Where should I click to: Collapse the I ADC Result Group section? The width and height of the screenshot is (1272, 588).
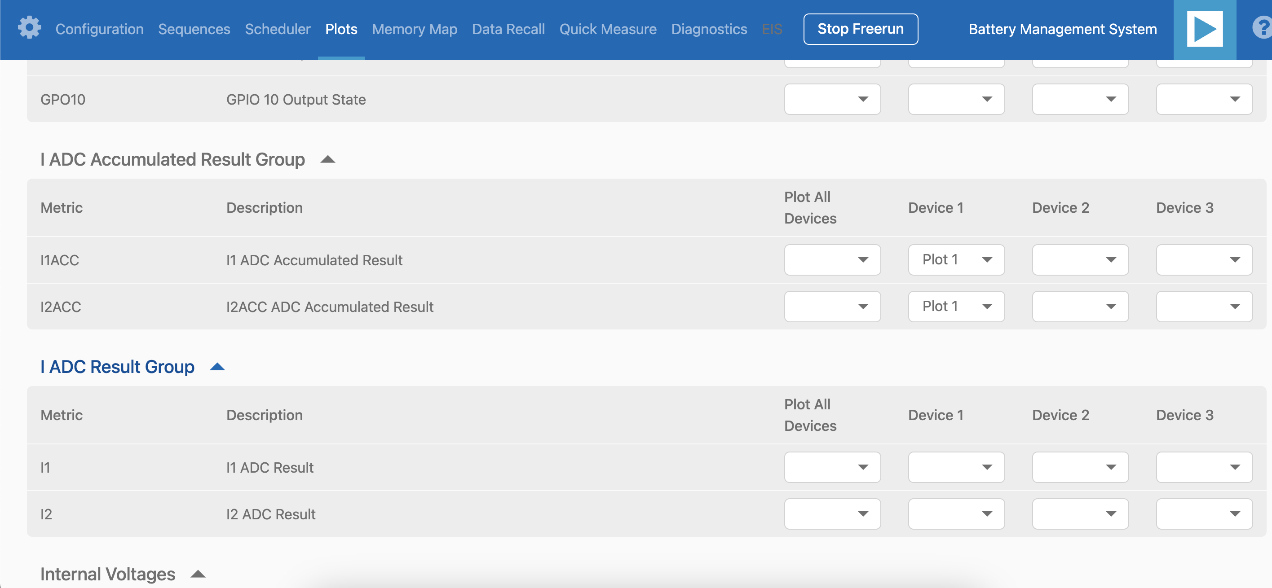point(217,366)
